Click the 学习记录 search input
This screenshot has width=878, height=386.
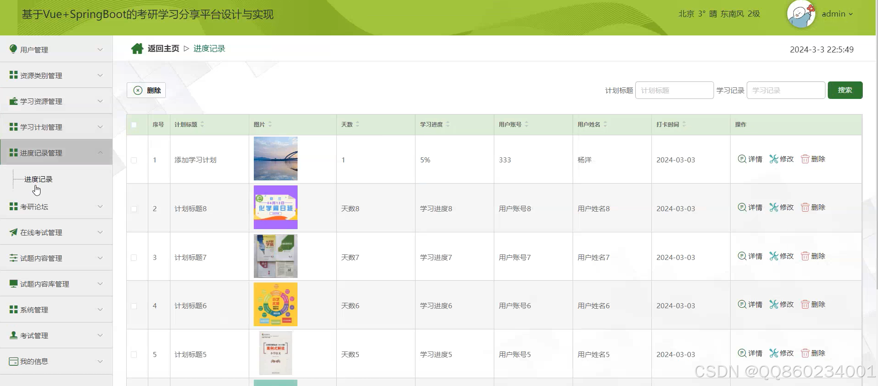click(x=786, y=90)
